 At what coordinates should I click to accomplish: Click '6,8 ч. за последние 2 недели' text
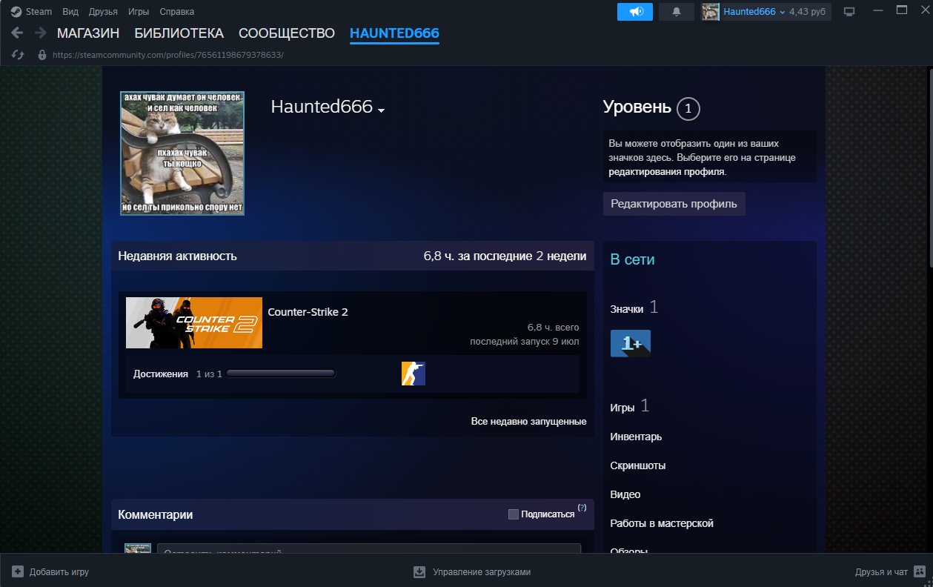pyautogui.click(x=505, y=256)
